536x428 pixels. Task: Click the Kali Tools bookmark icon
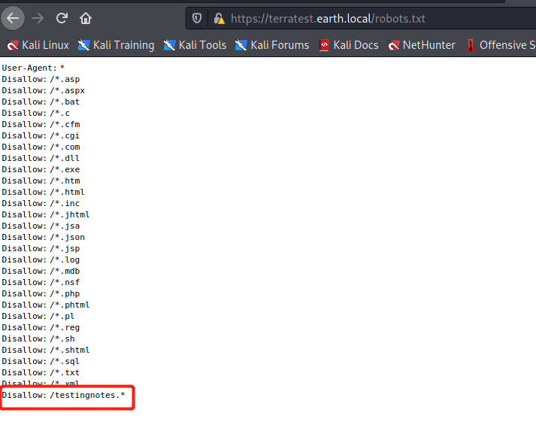(170, 45)
